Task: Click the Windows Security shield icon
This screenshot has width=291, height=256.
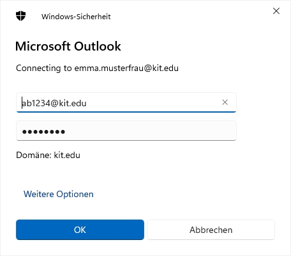Action: coord(20,16)
